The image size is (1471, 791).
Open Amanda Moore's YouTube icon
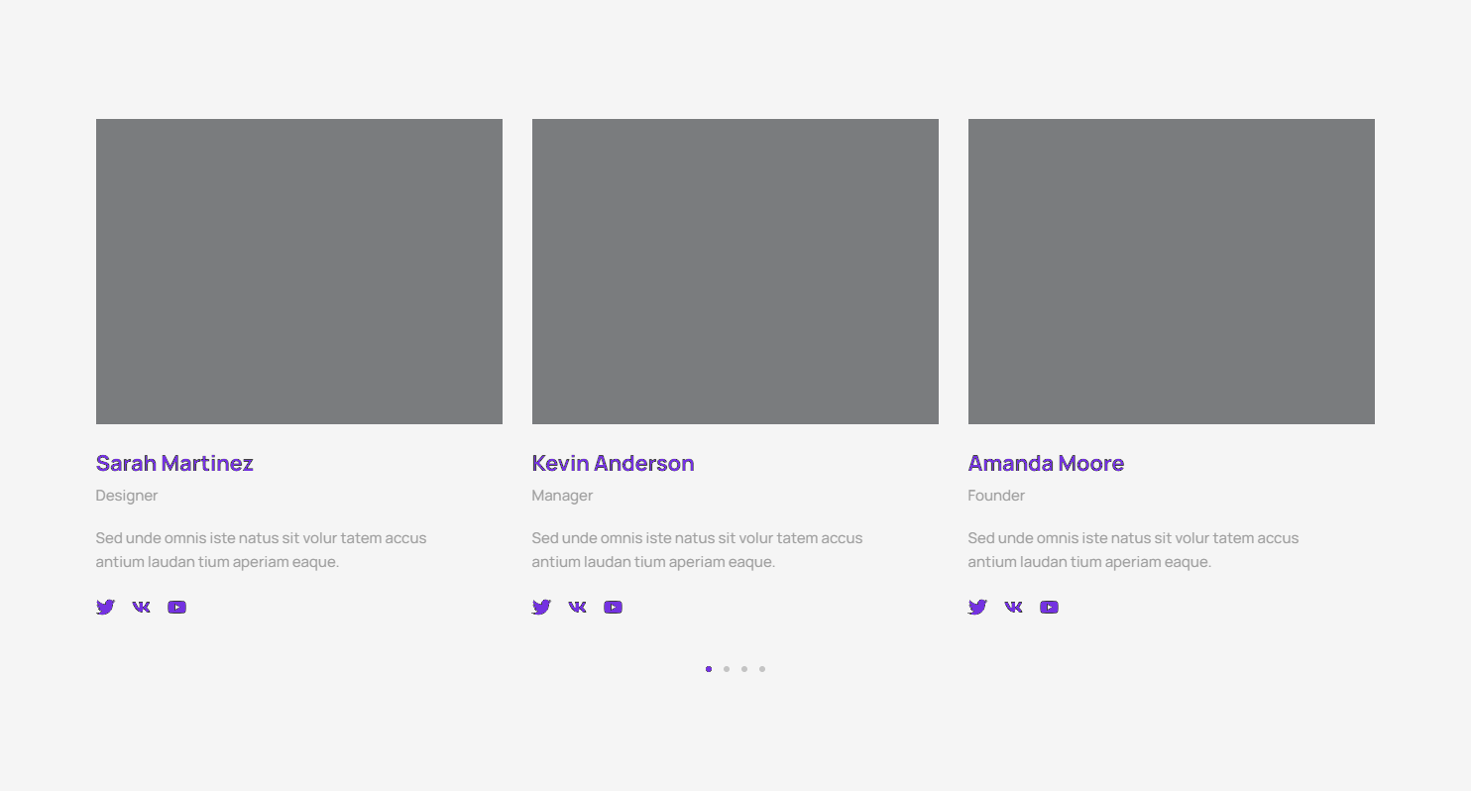tap(1049, 607)
